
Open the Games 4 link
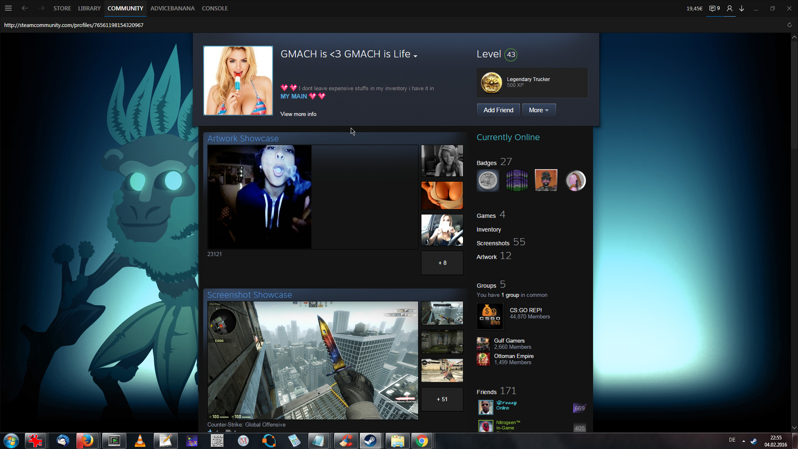coord(491,215)
